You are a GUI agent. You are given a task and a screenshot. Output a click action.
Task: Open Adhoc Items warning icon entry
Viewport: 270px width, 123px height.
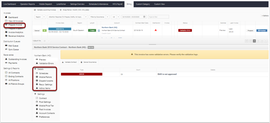coord(37,88)
